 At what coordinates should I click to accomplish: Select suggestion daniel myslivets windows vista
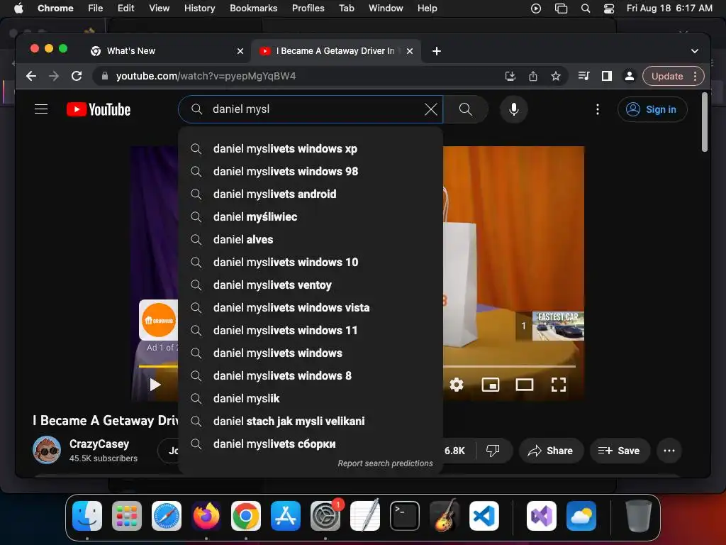311,308
